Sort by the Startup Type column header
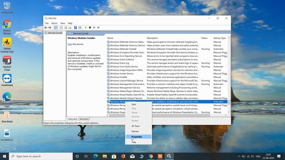 tap(220, 38)
